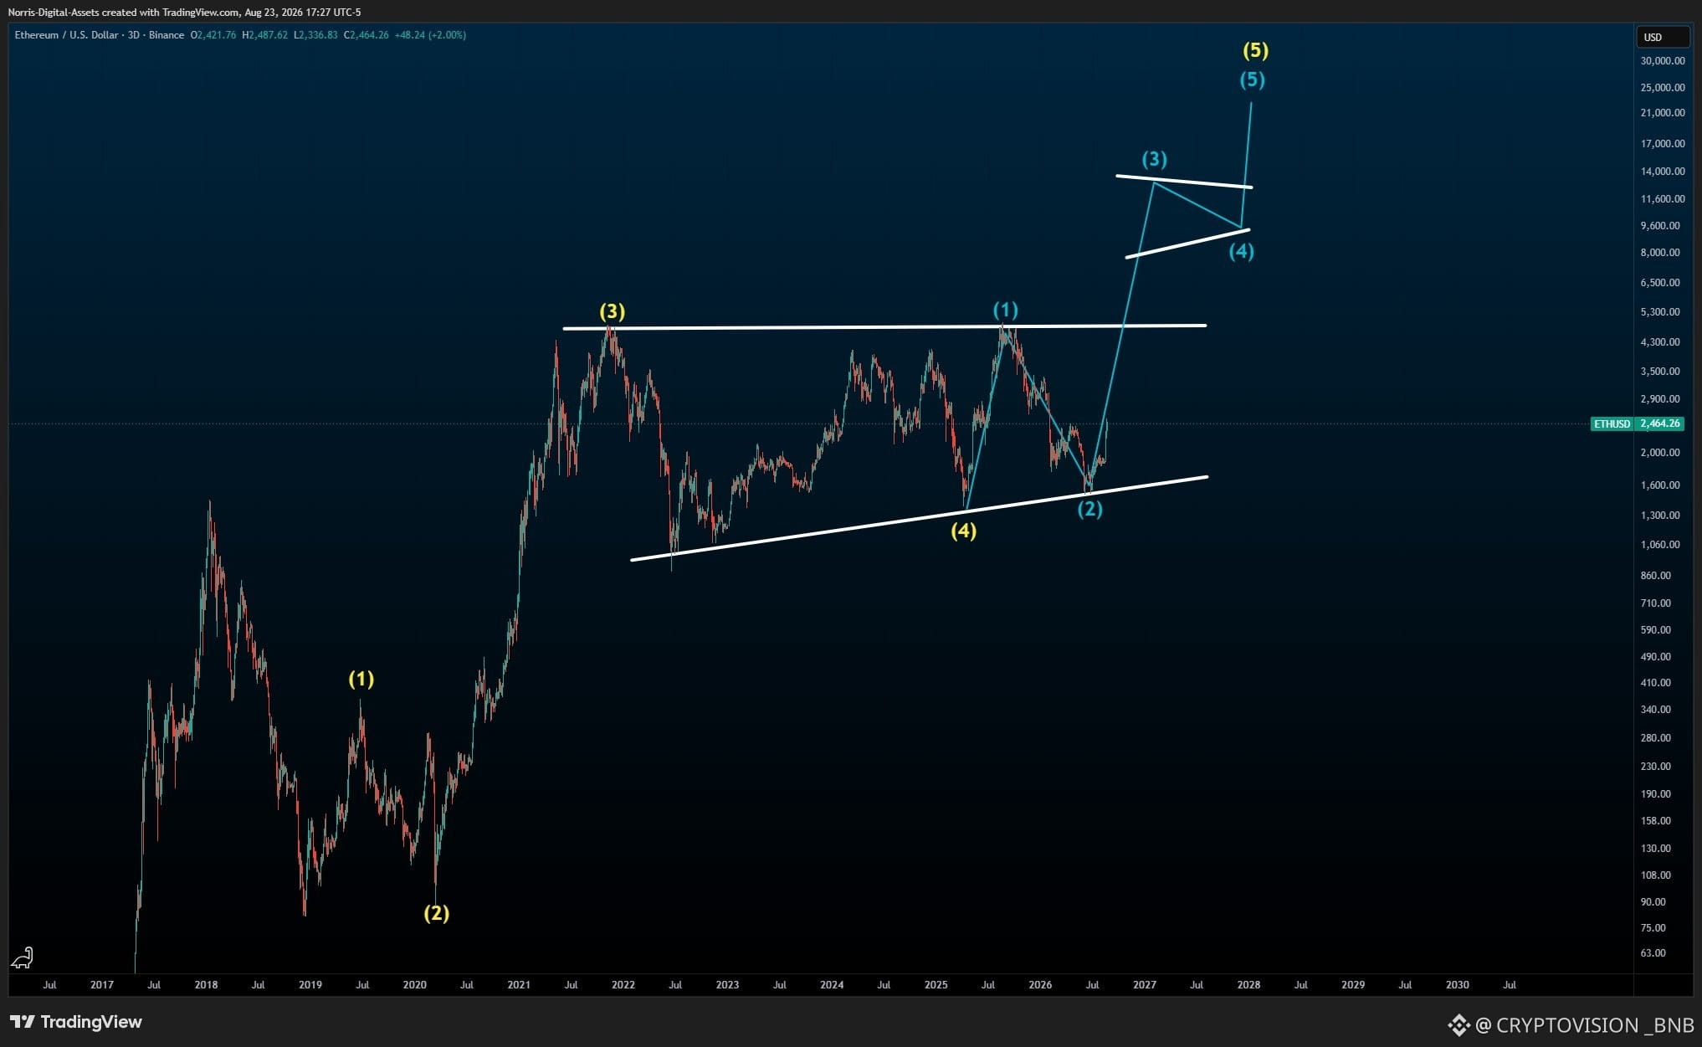Select the 14,000.00 price scale label
This screenshot has height=1047, width=1702.
point(1663,172)
